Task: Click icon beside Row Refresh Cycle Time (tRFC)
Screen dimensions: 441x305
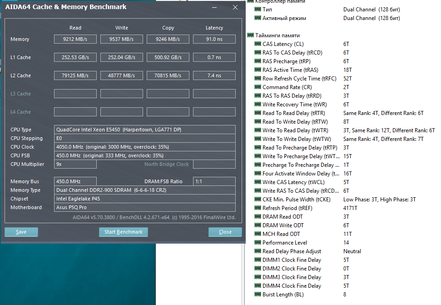Action: coord(258,78)
